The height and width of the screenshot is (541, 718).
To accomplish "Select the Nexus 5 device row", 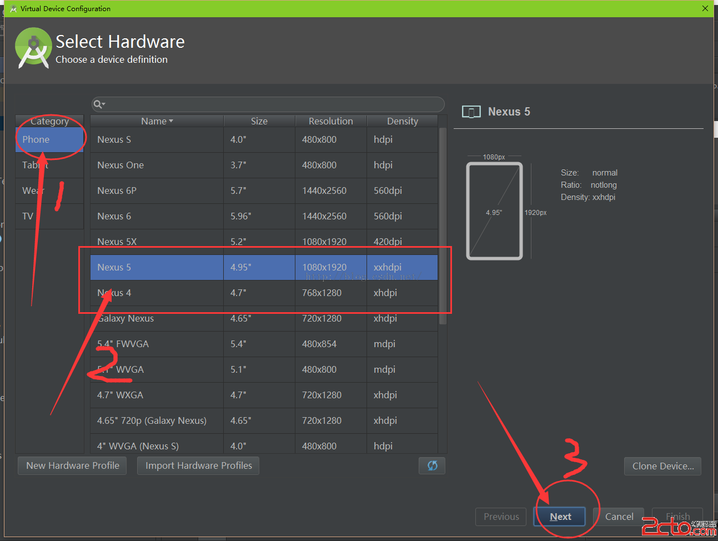I will (x=264, y=267).
